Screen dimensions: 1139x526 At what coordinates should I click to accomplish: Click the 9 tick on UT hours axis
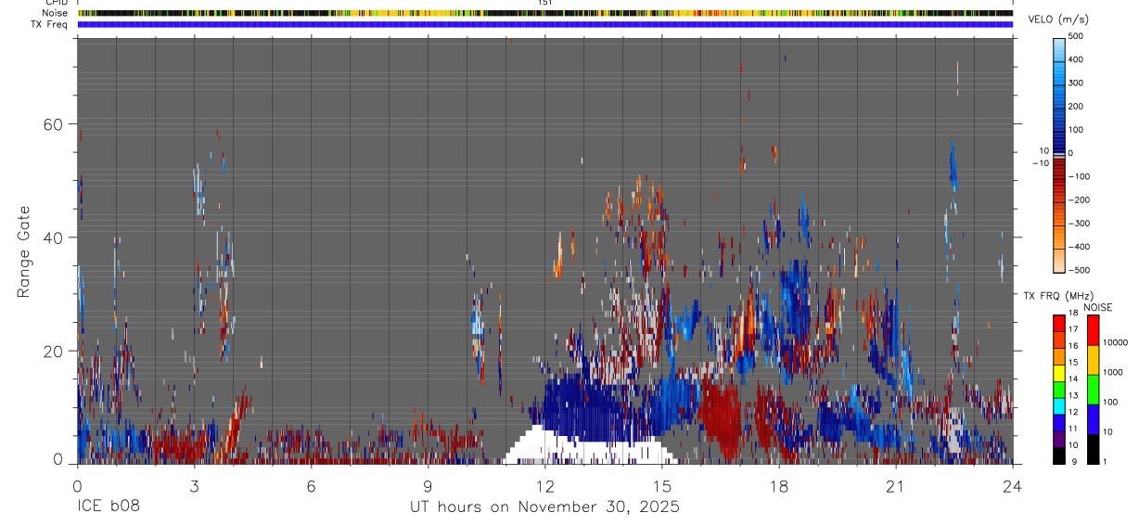click(x=428, y=485)
